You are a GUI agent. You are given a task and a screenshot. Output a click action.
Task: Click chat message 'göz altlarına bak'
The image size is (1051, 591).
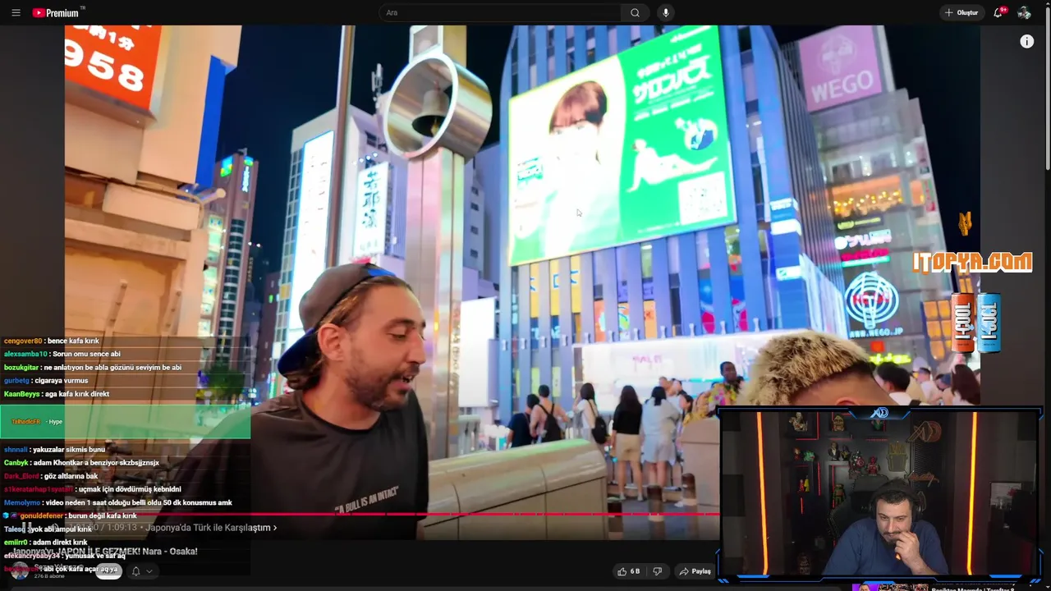pyautogui.click(x=71, y=475)
